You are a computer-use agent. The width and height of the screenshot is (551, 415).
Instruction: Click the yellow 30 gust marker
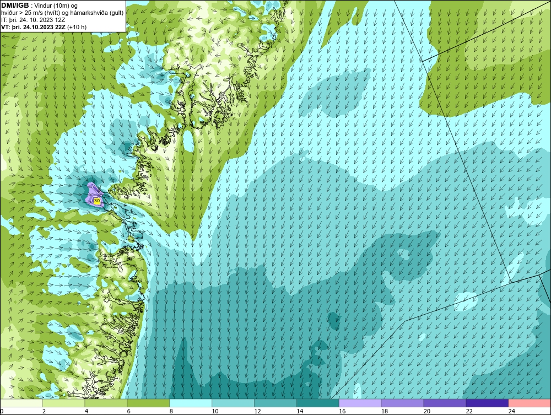98,200
